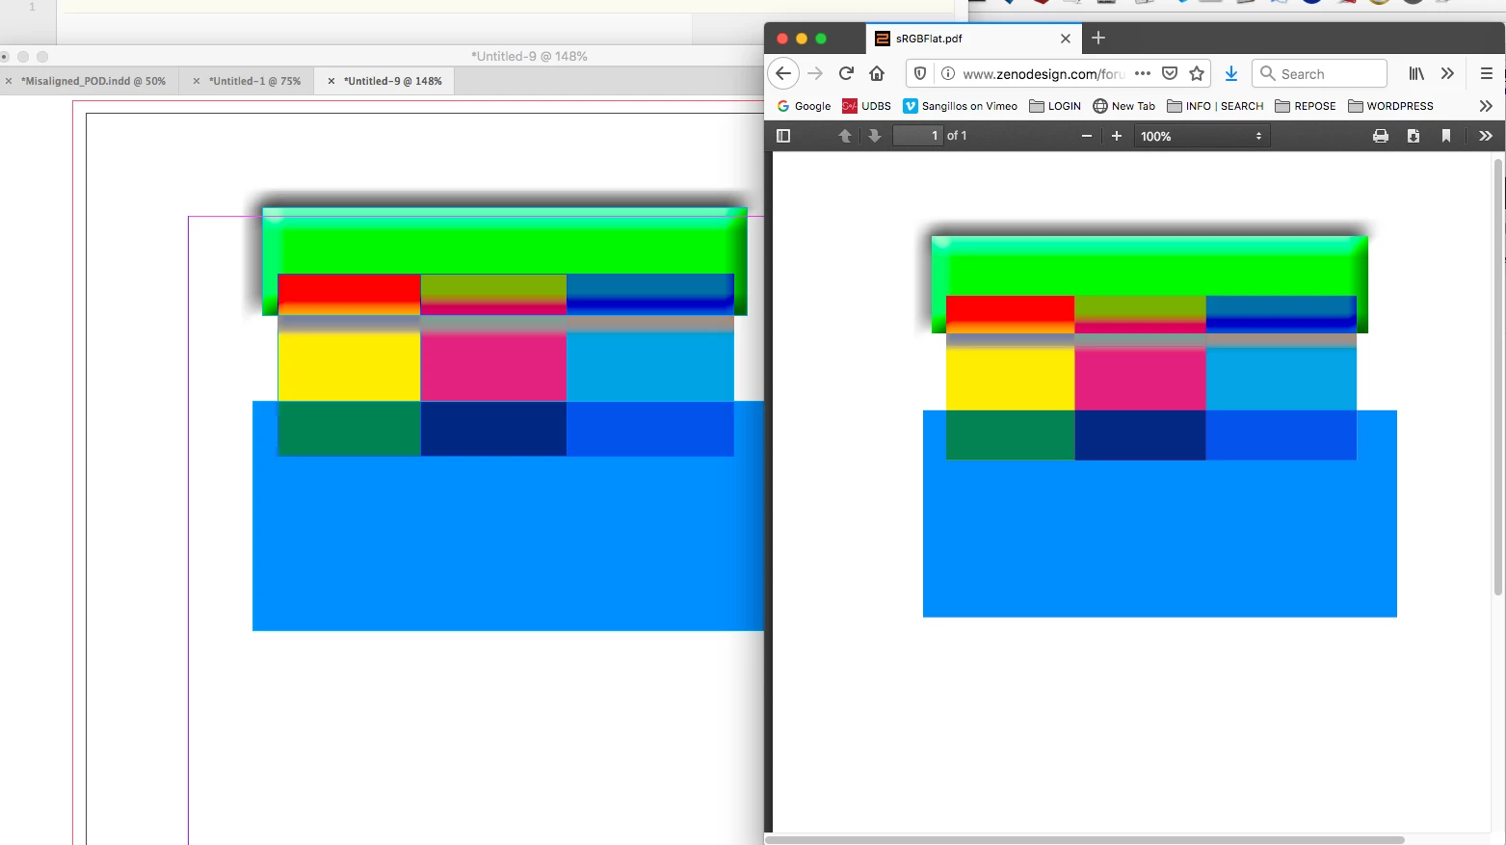Show more bookmarks toolbar items
Viewport: 1506px width, 845px height.
coord(1486,106)
